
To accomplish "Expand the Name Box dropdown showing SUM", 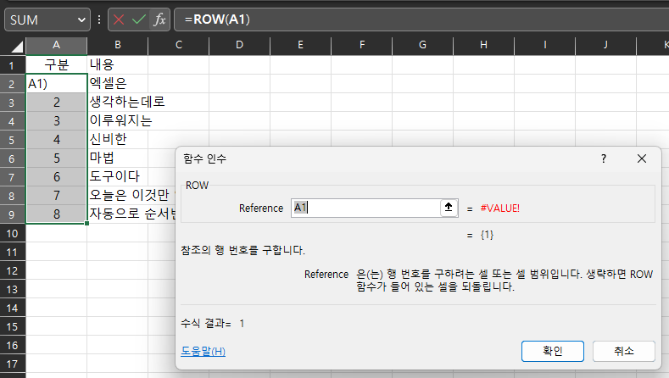I will tap(81, 20).
